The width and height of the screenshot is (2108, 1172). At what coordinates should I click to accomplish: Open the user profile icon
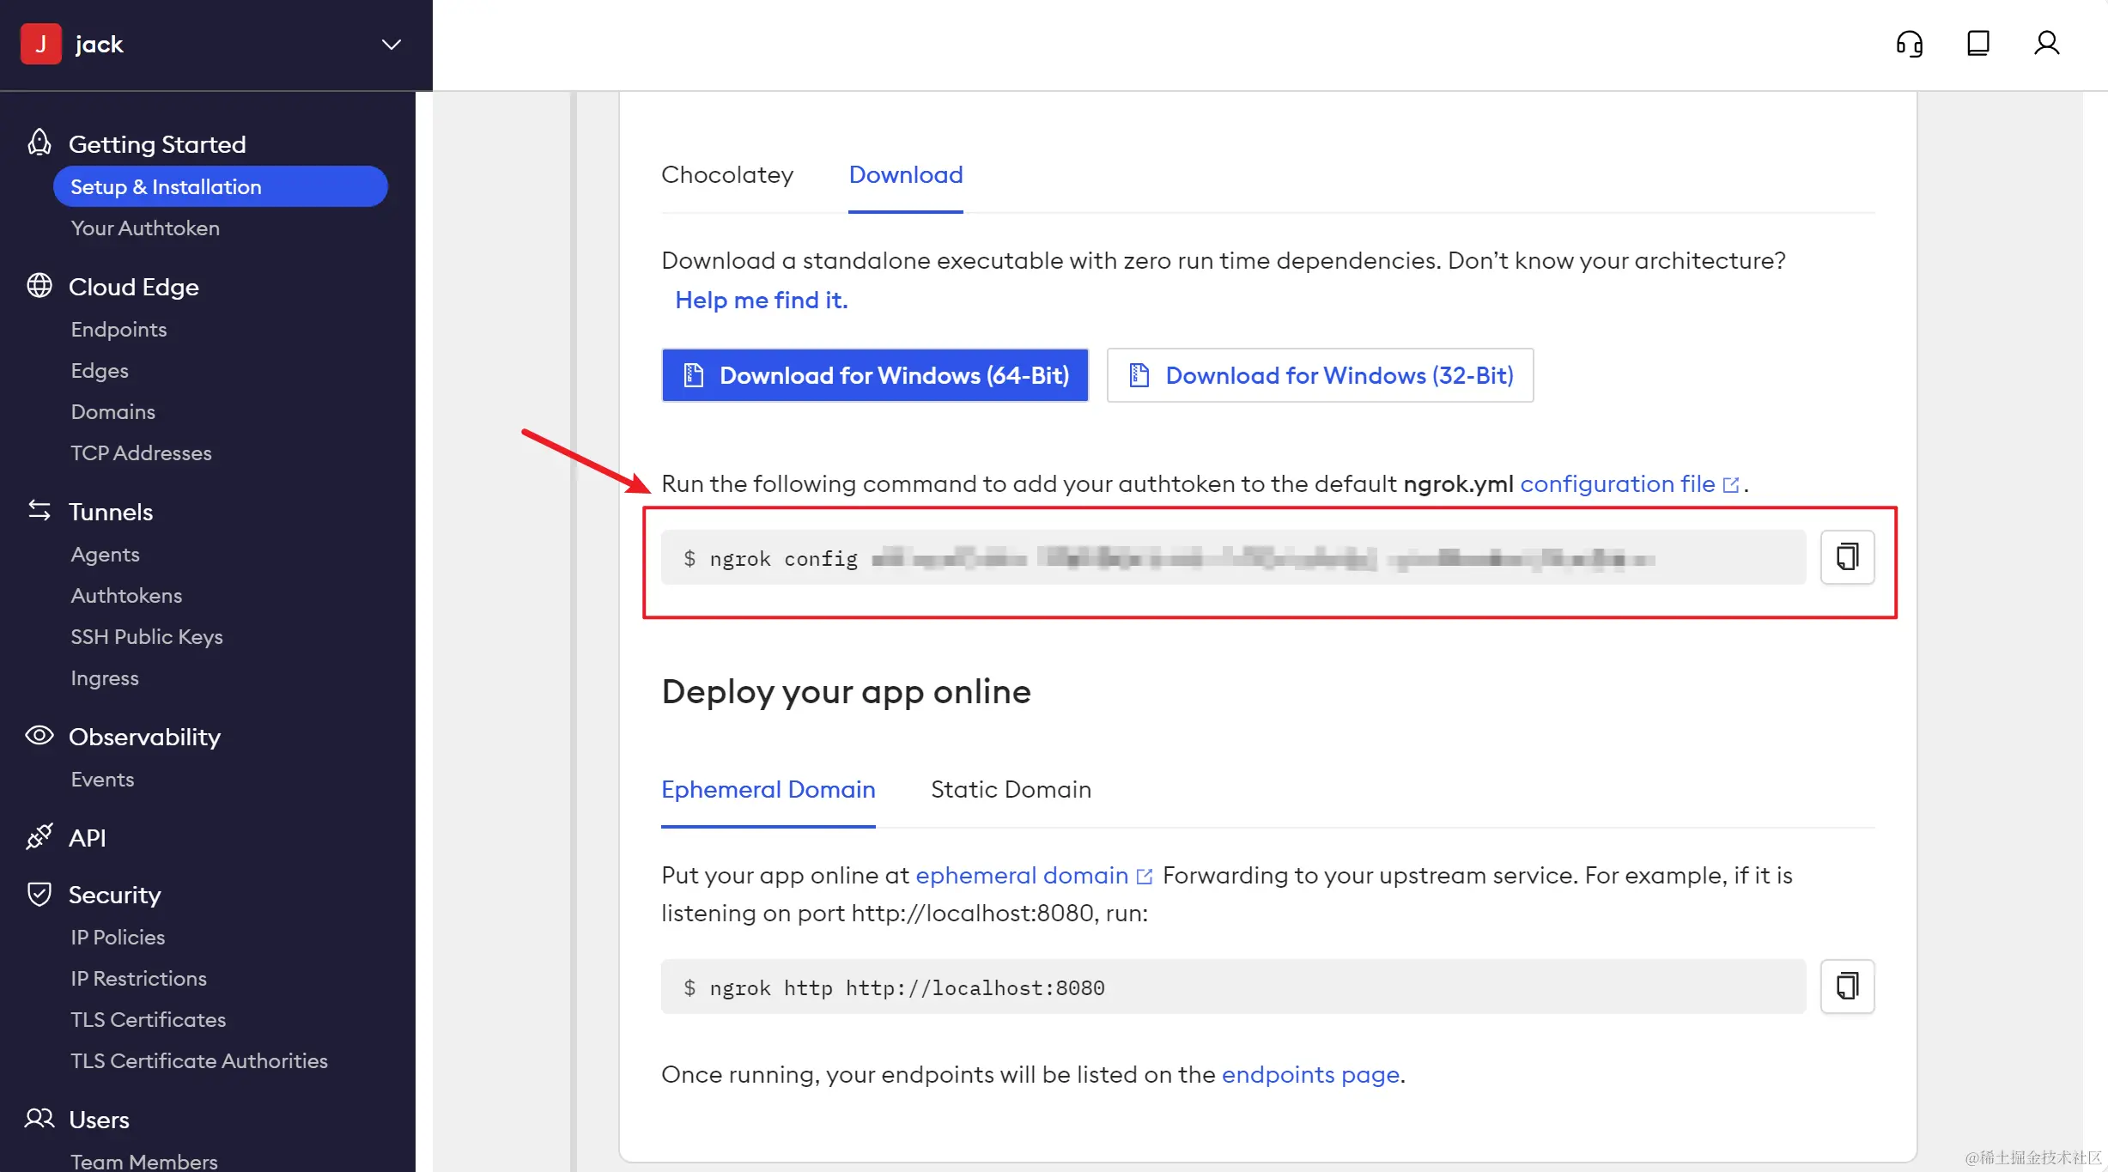pyautogui.click(x=2047, y=43)
